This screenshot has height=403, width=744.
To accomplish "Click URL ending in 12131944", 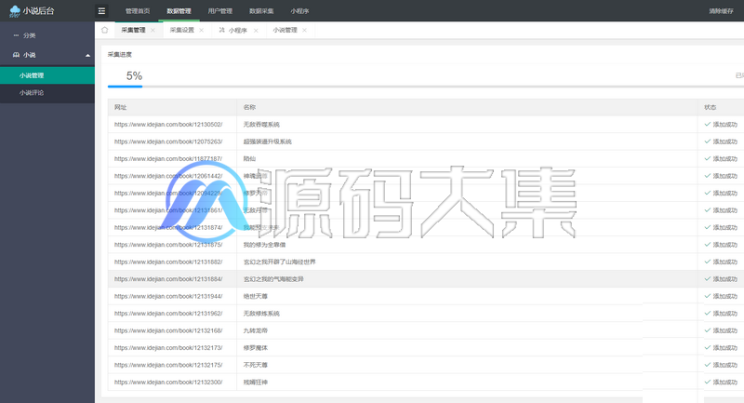I will [168, 296].
